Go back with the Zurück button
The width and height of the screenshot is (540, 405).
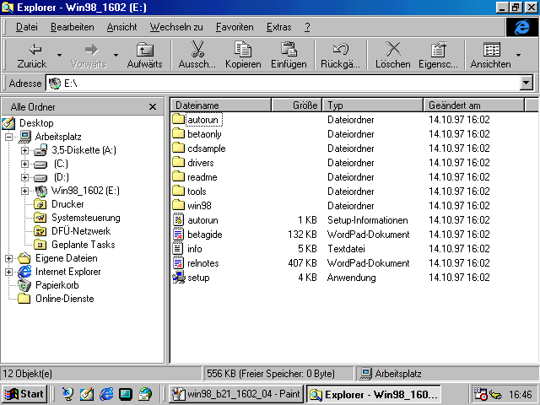point(32,55)
